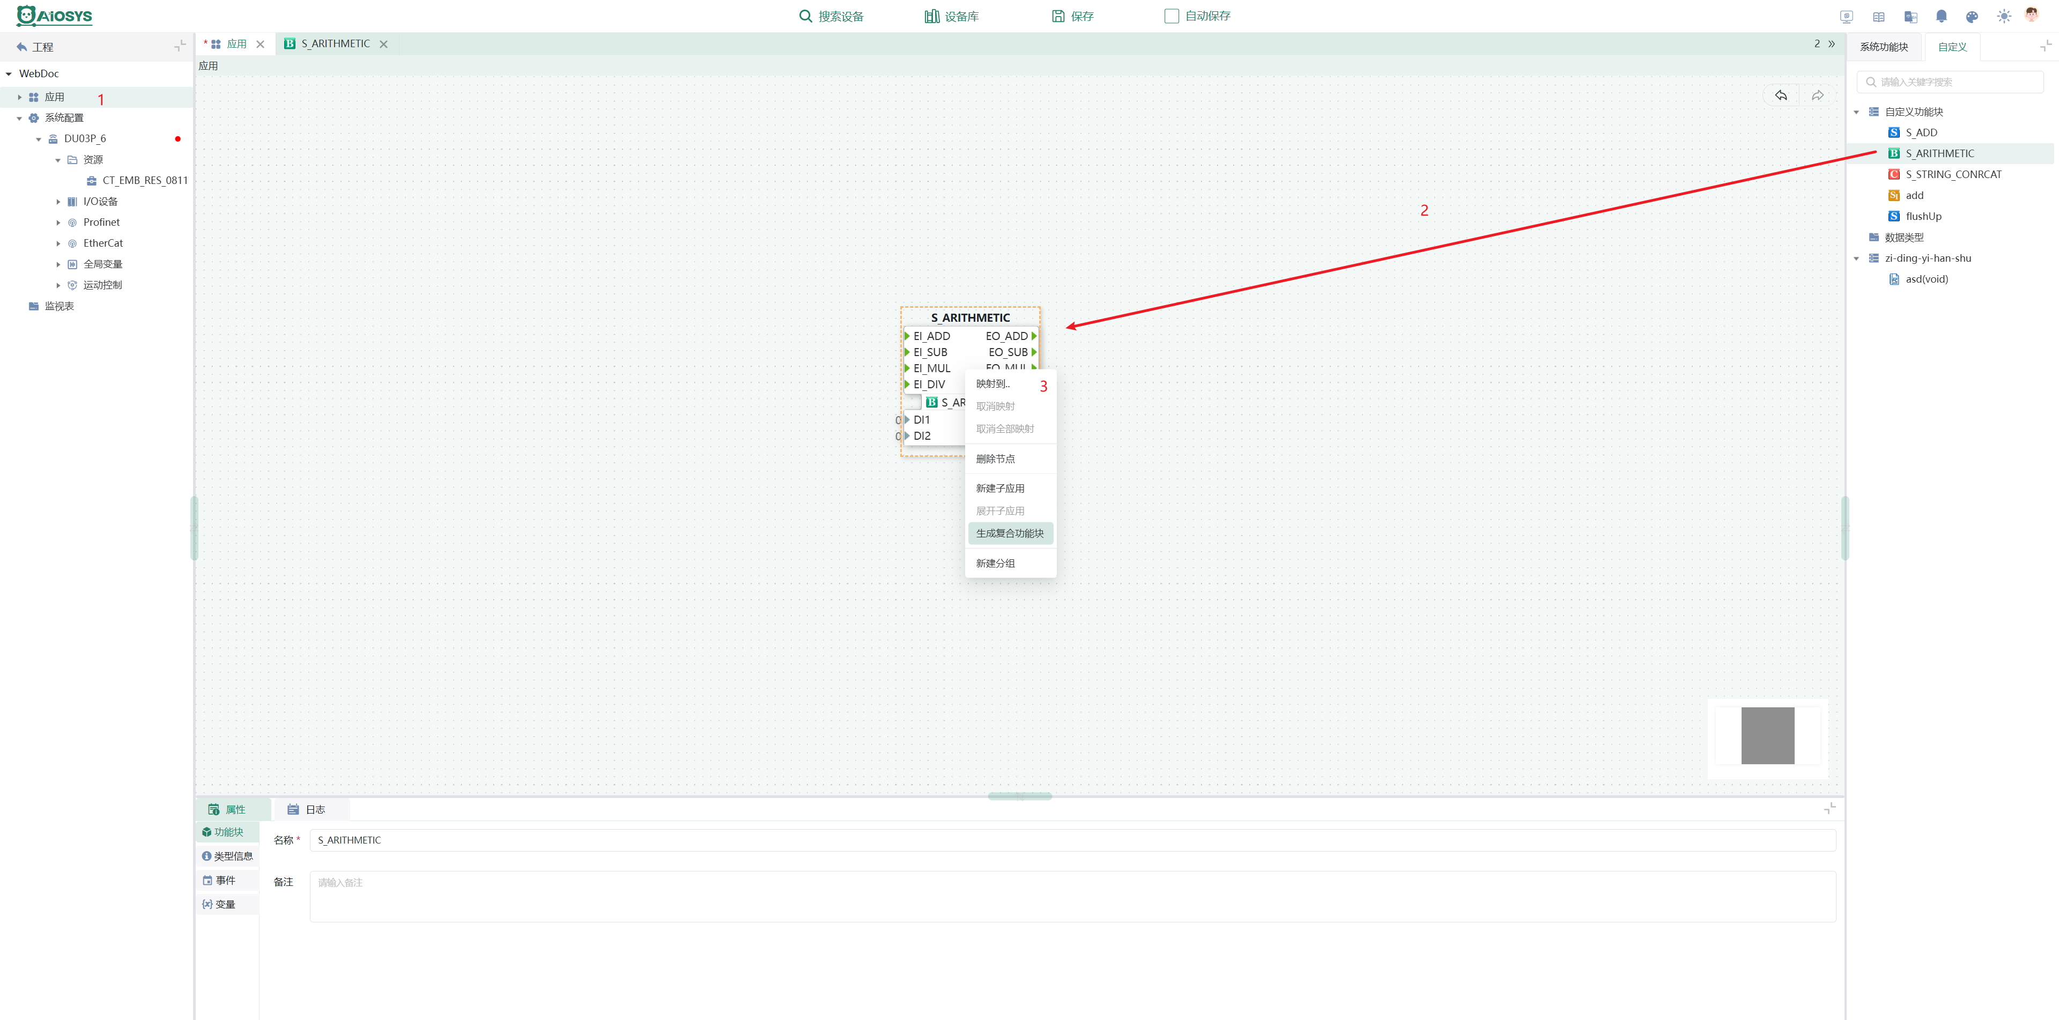
Task: Expand the EtherCat node
Action: click(x=57, y=243)
